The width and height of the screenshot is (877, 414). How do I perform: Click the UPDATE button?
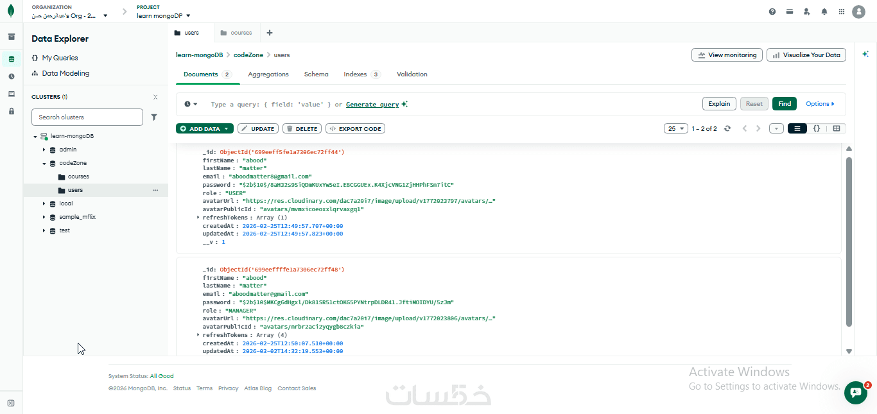257,128
